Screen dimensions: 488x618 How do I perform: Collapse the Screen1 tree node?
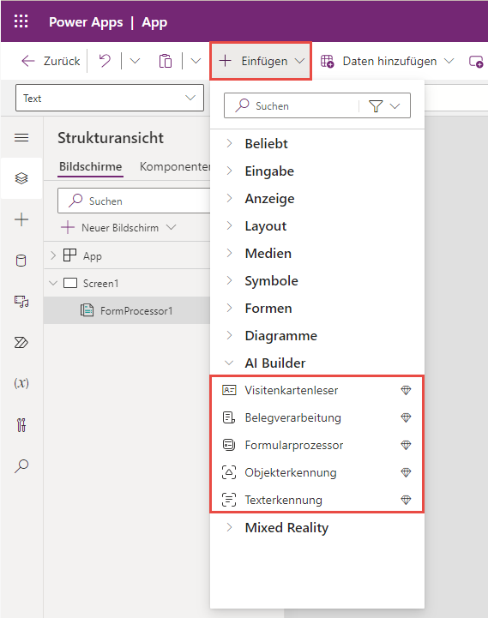coord(53,283)
